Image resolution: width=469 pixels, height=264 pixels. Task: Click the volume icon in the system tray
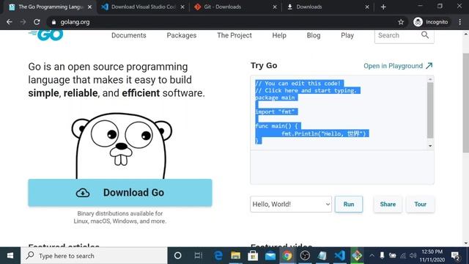[413, 256]
